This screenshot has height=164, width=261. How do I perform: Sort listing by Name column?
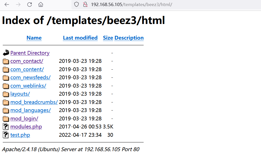click(34, 38)
